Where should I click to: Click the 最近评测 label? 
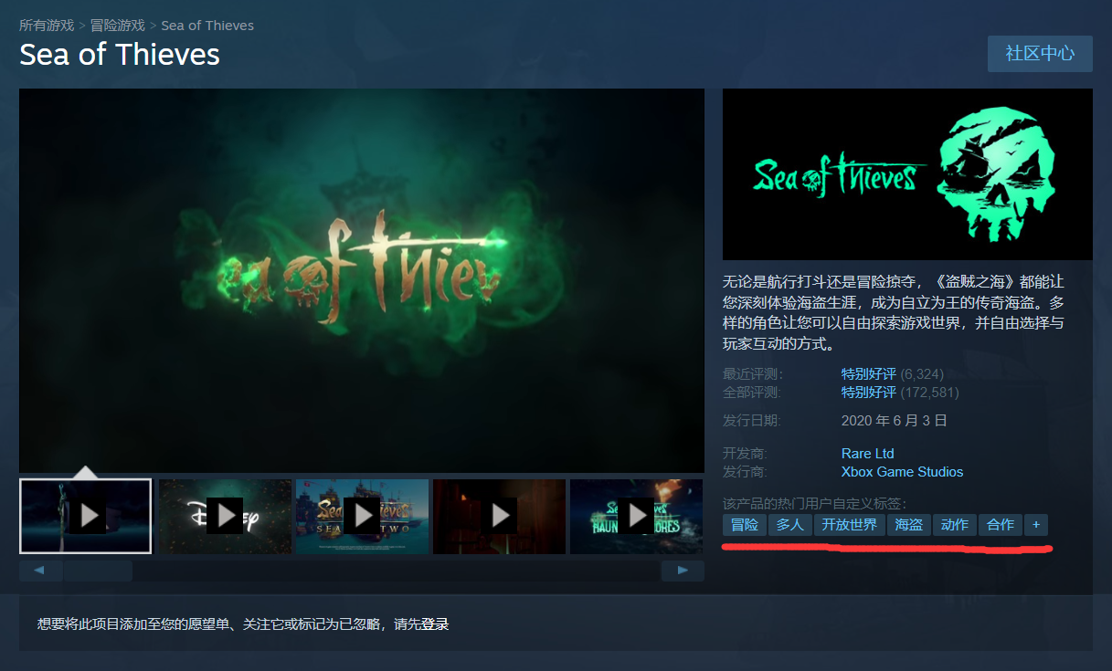point(753,374)
